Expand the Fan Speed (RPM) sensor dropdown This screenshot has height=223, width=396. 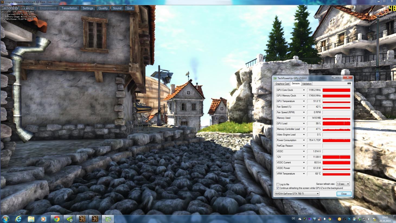click(304, 112)
